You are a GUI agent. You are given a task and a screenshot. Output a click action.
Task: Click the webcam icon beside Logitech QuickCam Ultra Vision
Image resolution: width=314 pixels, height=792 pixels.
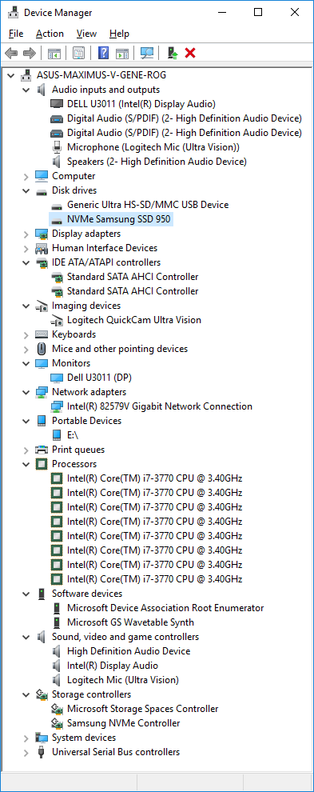(x=57, y=320)
